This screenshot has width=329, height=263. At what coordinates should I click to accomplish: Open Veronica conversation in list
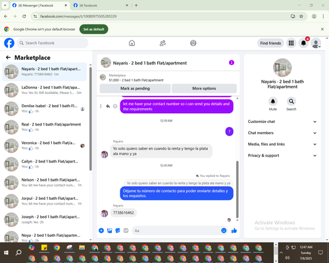[45, 145]
